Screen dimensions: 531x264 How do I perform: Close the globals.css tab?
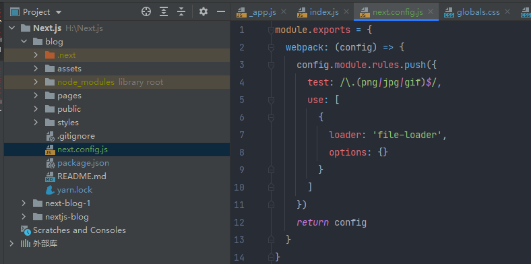[507, 12]
